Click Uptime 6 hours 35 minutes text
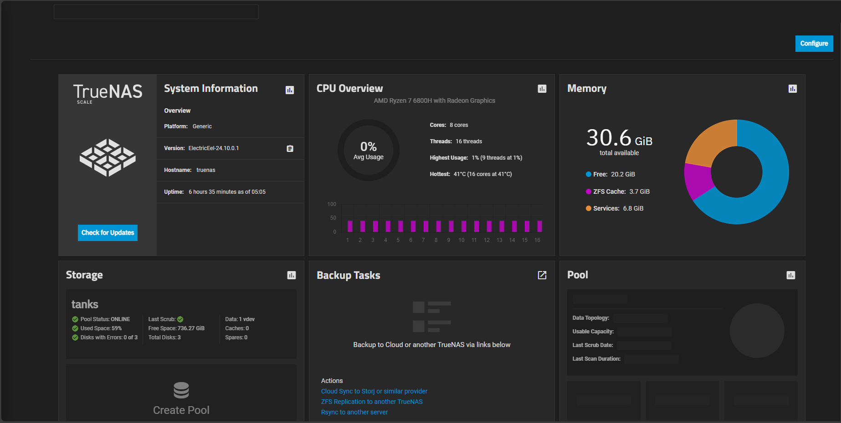The width and height of the screenshot is (841, 423). (x=215, y=192)
